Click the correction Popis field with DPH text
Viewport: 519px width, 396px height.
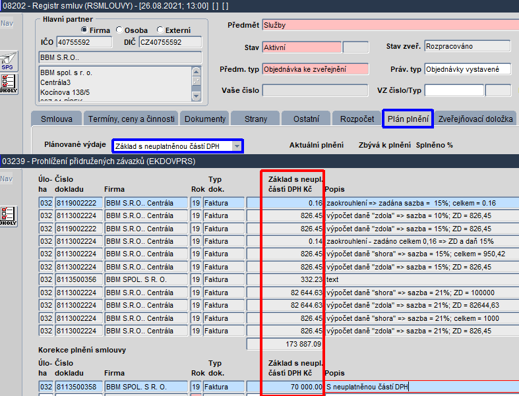pyautogui.click(x=422, y=387)
